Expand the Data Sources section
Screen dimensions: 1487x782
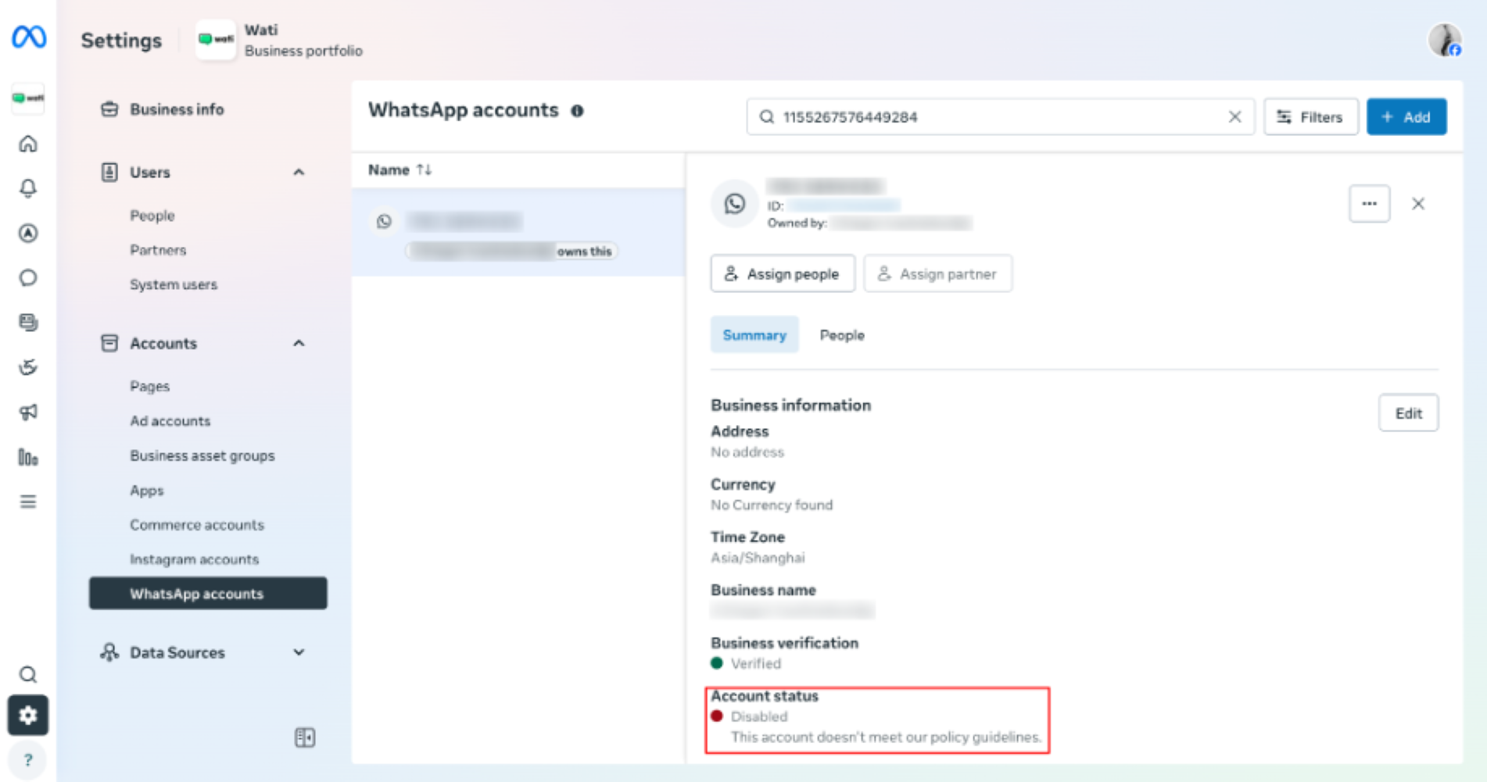pyautogui.click(x=299, y=652)
